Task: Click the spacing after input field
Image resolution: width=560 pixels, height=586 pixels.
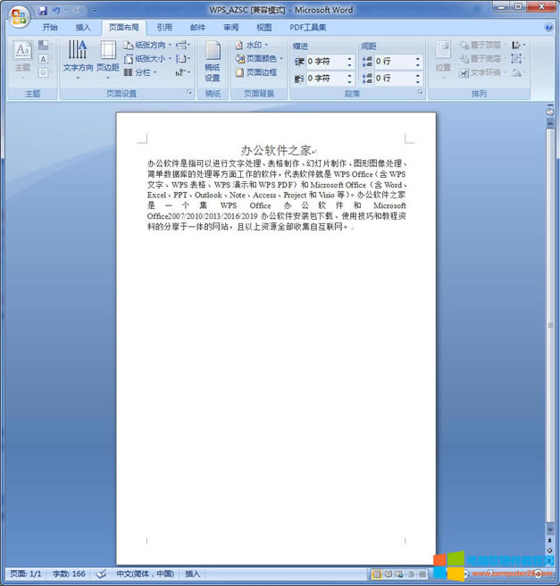Action: pyautogui.click(x=395, y=79)
